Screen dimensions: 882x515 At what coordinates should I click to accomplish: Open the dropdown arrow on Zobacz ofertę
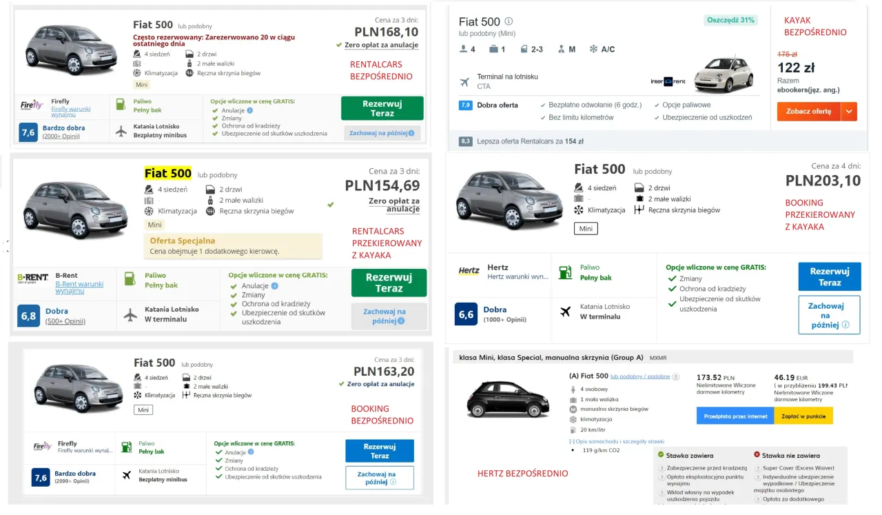pyautogui.click(x=850, y=111)
